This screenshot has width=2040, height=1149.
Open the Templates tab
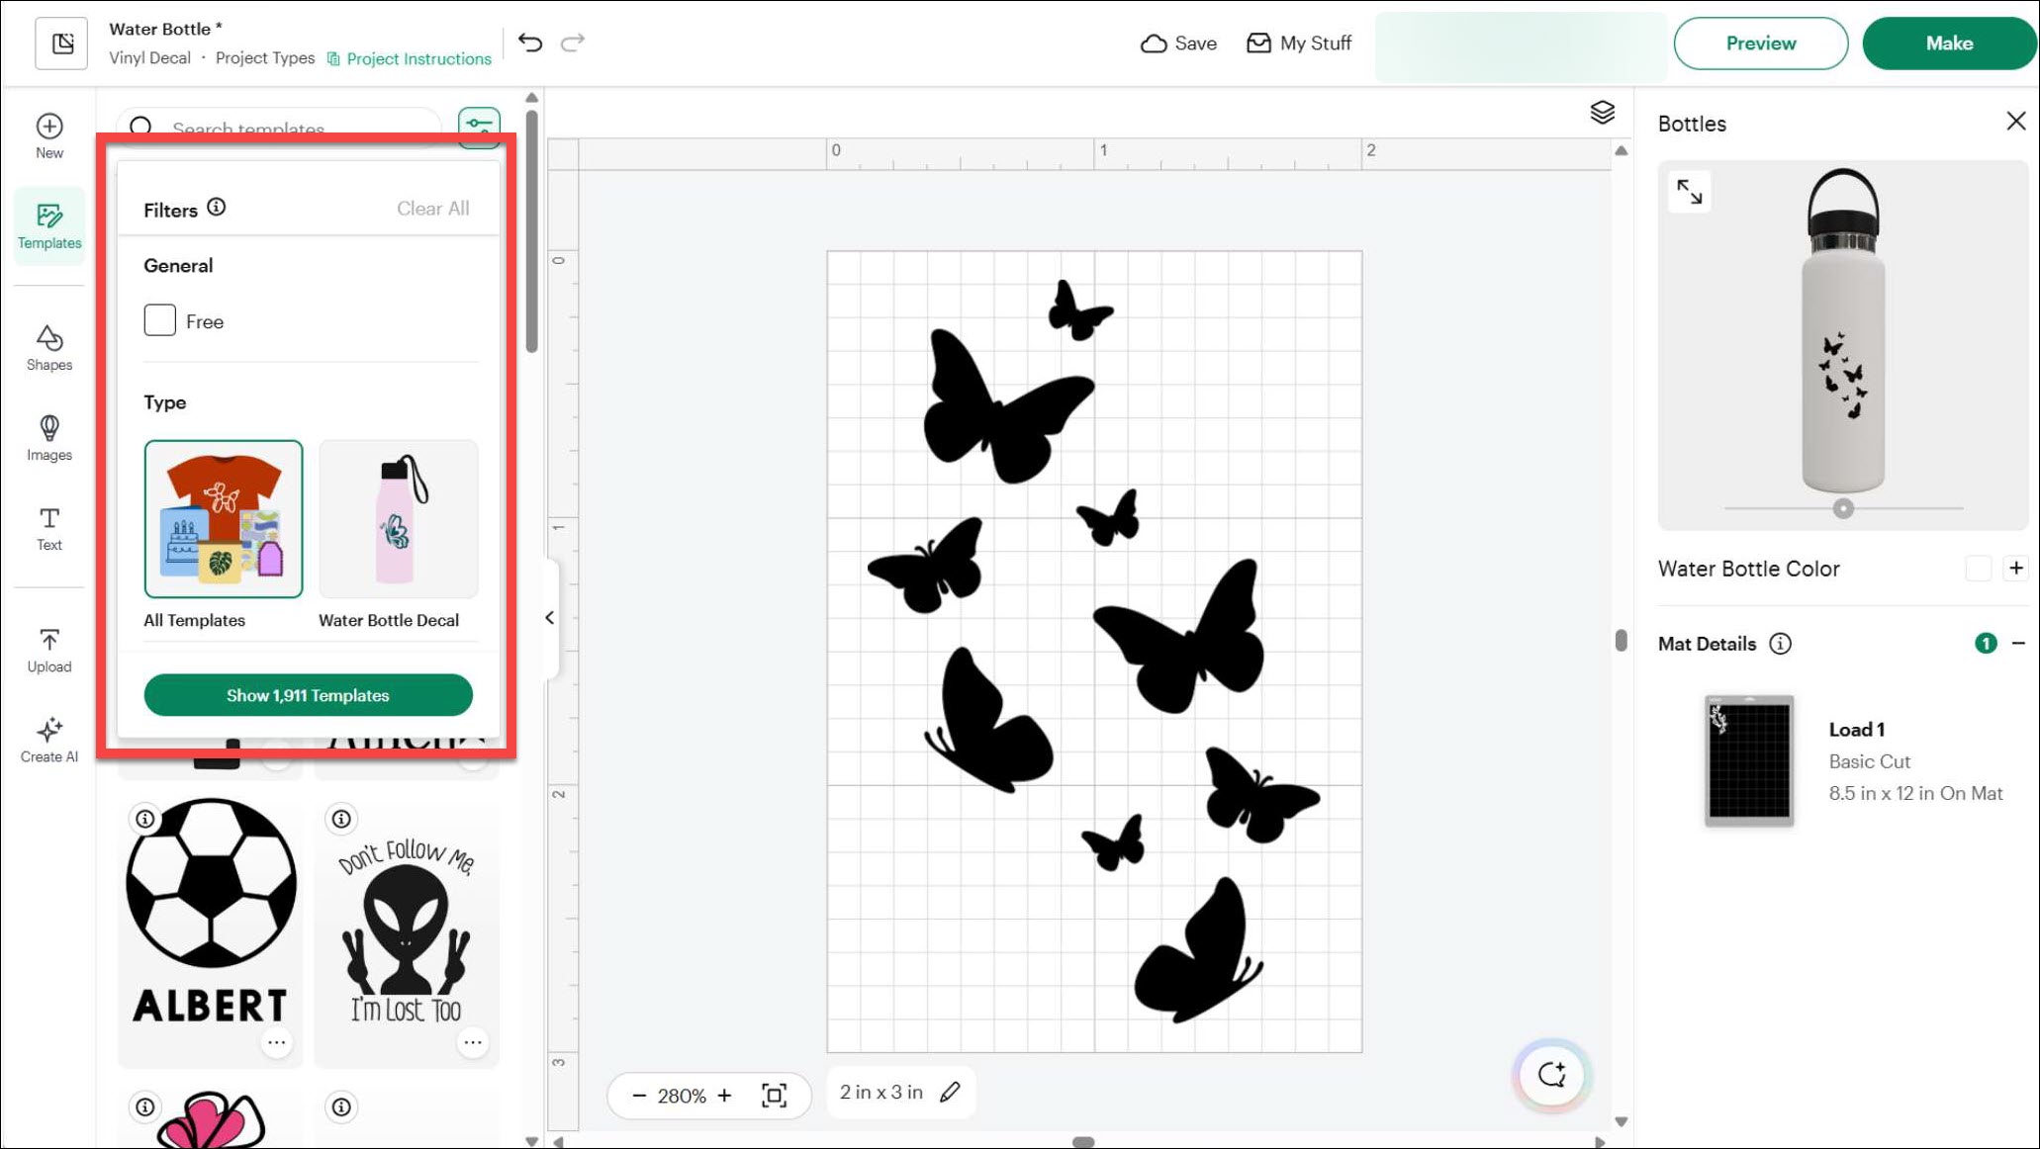pos(49,226)
